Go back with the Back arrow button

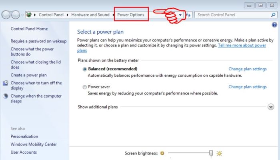coord(6,15)
